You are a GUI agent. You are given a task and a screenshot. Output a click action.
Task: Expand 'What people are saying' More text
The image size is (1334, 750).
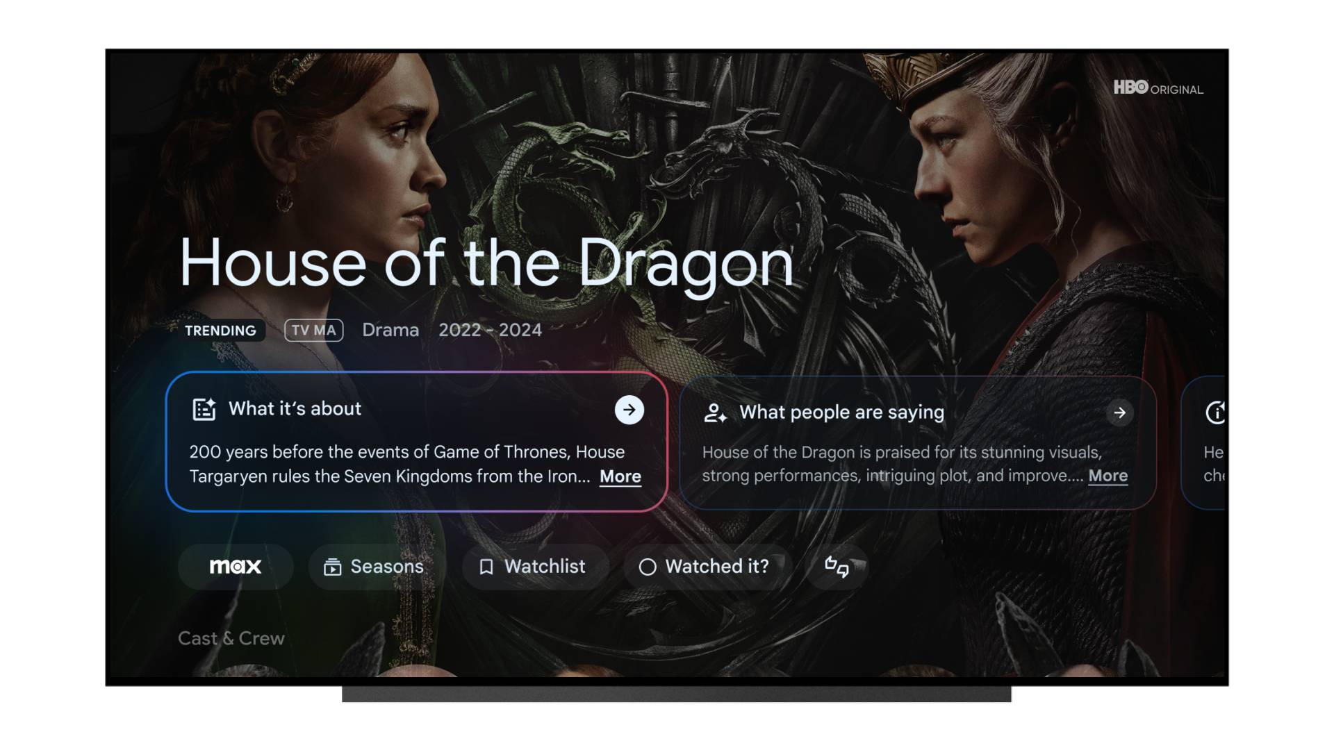tap(1109, 474)
